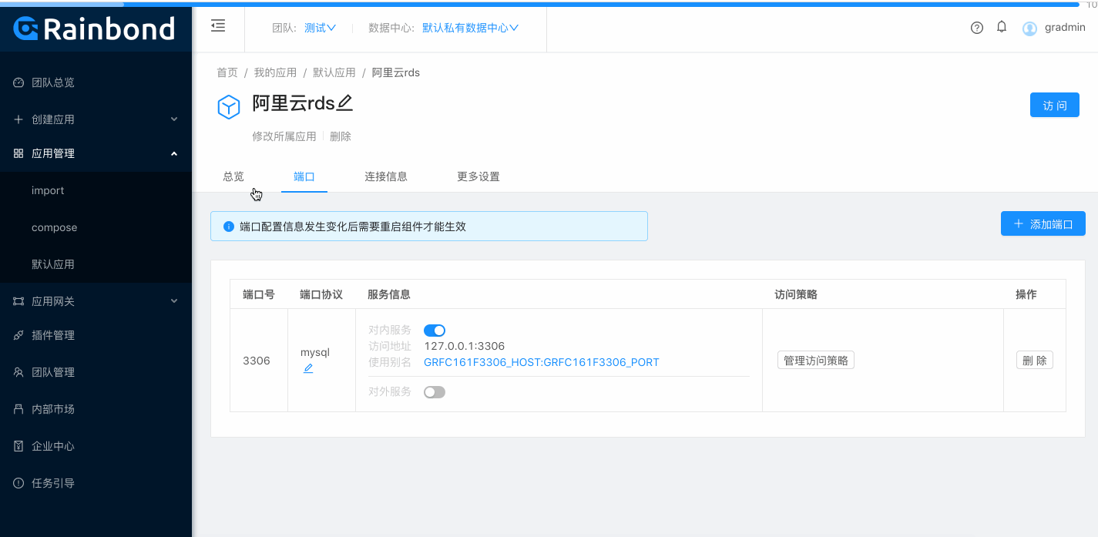Image resolution: width=1098 pixels, height=537 pixels.
Task: Select the 端口 tab
Action: tap(304, 176)
